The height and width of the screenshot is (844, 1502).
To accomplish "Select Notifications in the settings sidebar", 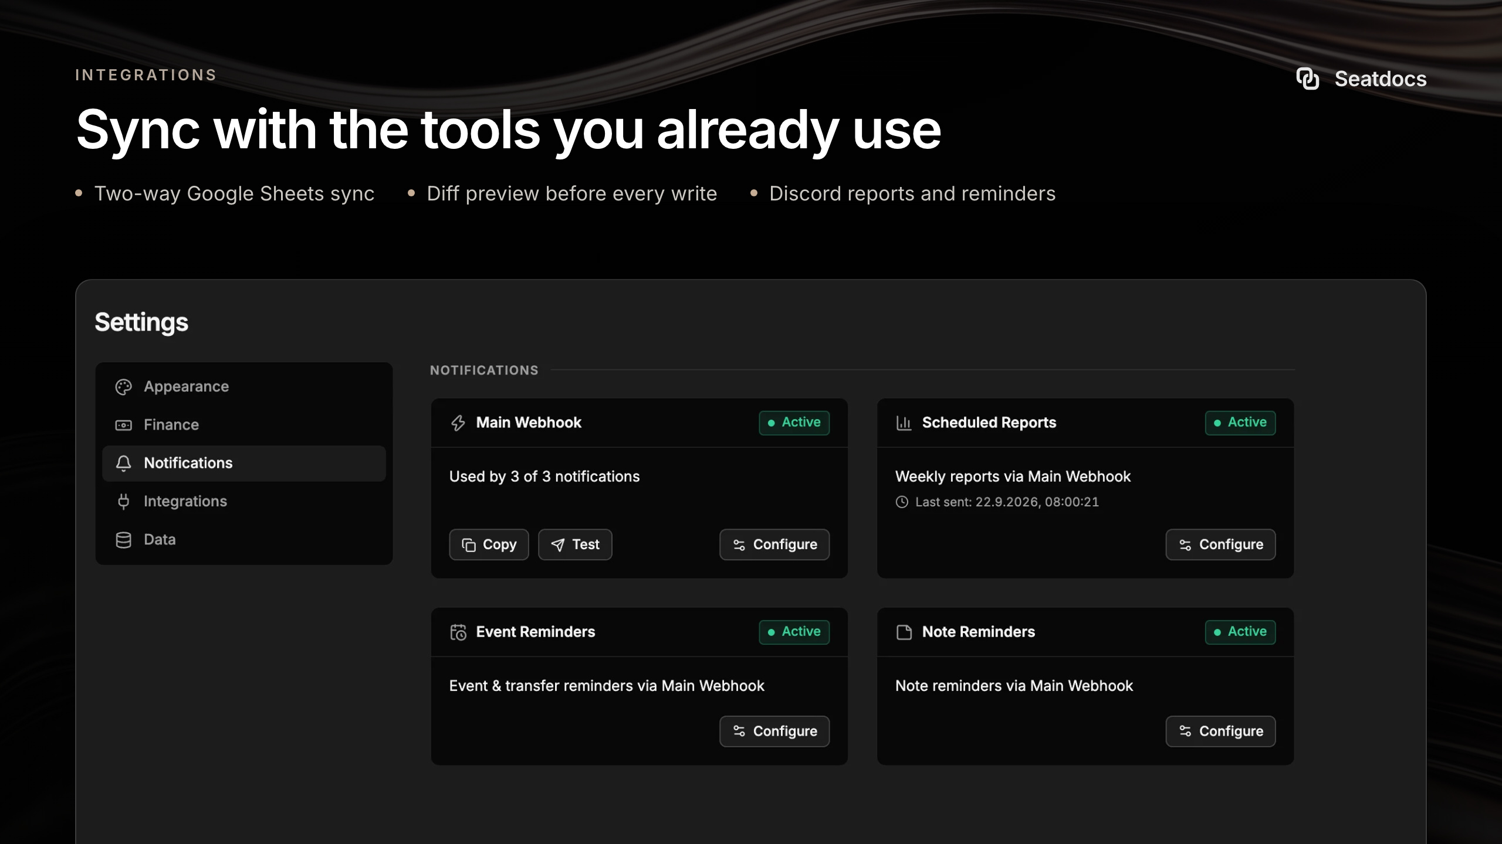I will click(x=244, y=463).
